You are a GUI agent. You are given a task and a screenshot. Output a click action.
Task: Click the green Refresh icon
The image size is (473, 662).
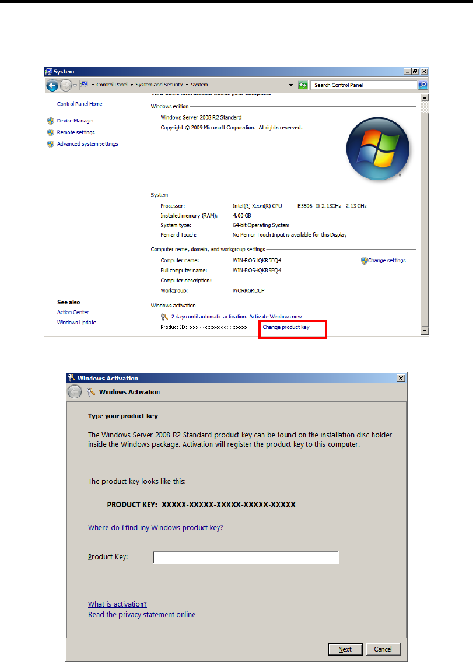point(303,85)
